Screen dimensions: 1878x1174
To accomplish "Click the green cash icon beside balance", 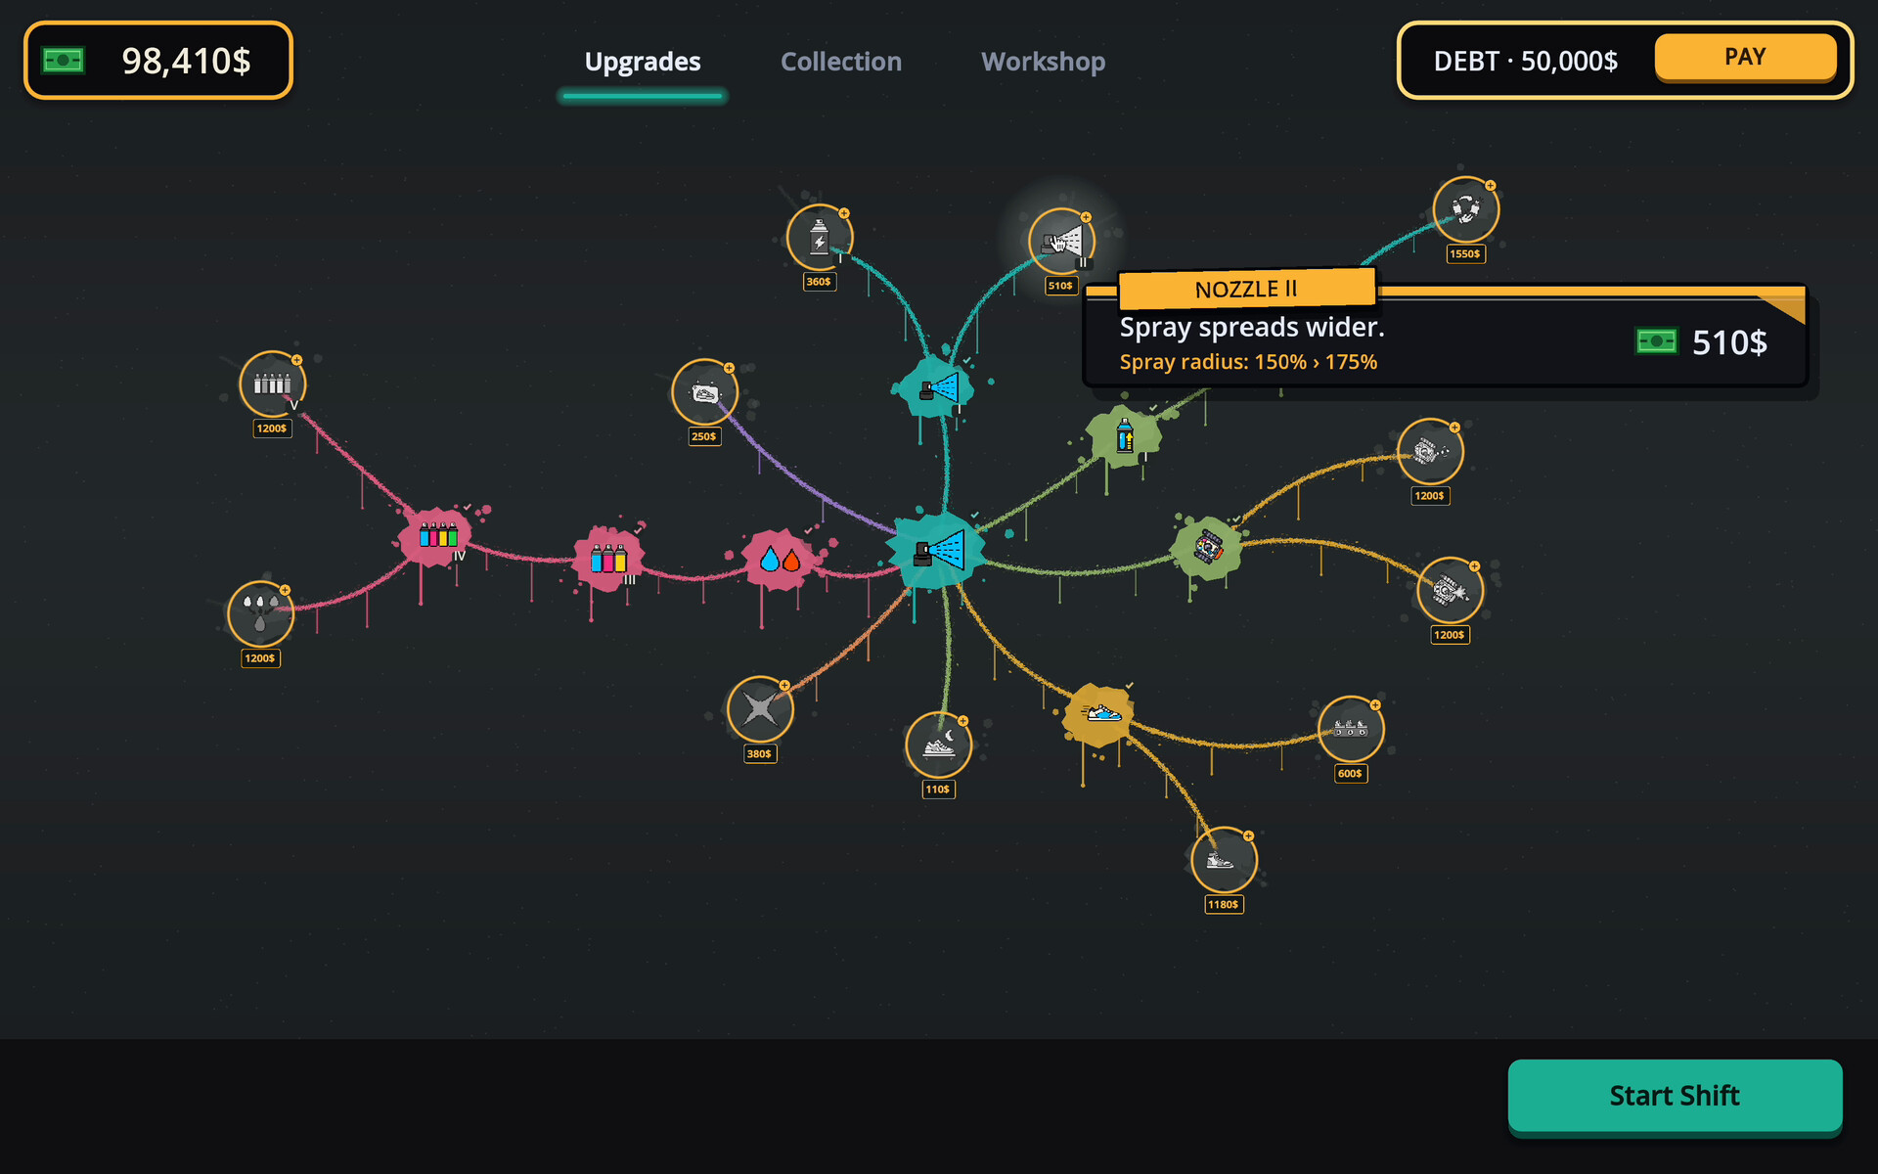I will [64, 61].
